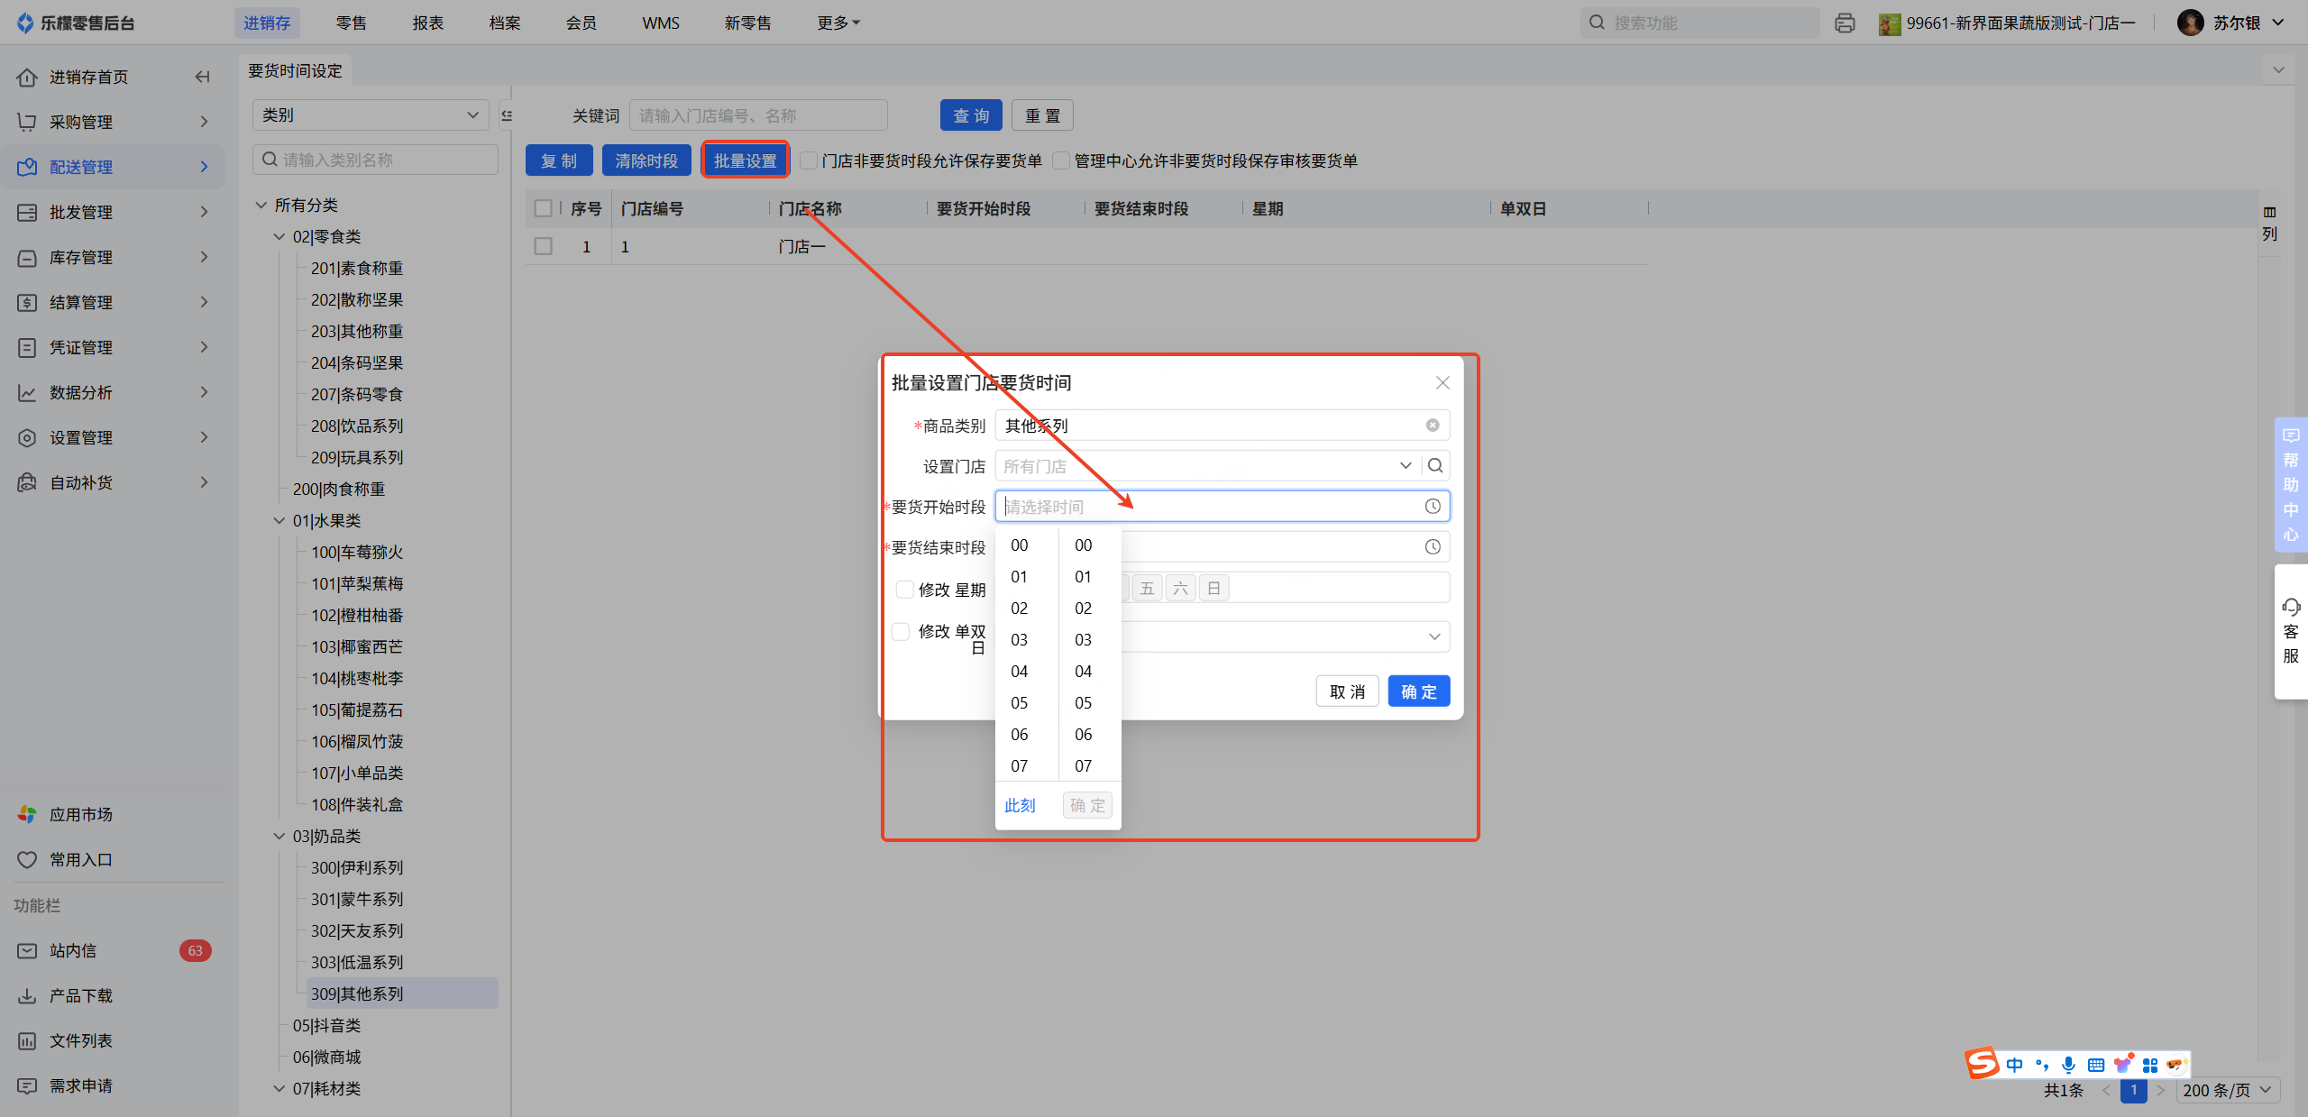Clear the 商品类别 field with the x icon
This screenshot has height=1117, width=2308.
[1432, 426]
